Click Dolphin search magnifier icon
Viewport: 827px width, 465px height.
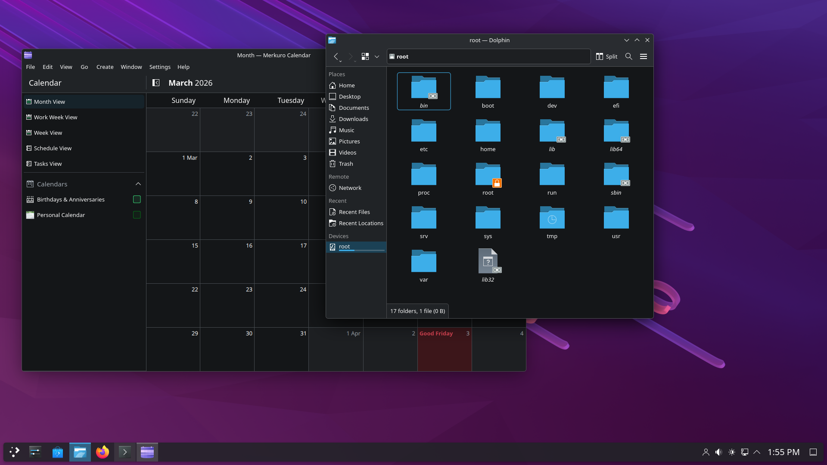[628, 56]
